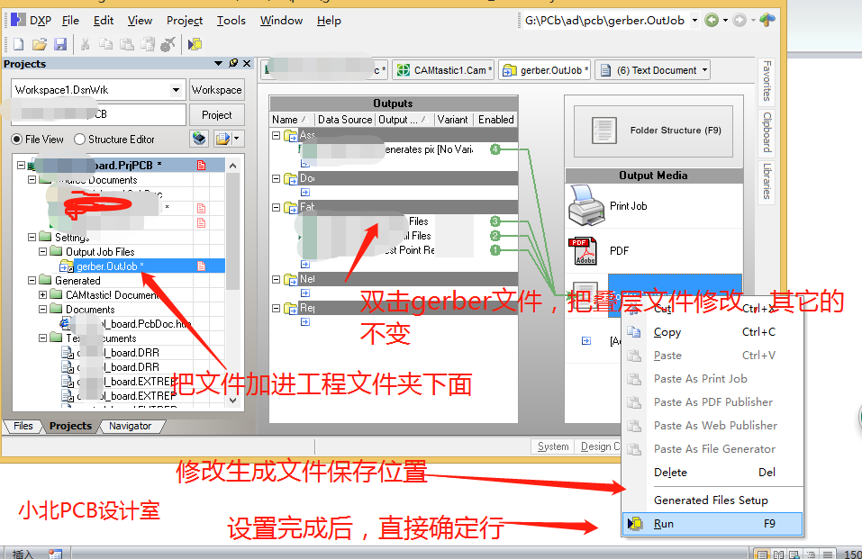This screenshot has height=559, width=862.
Task: Click the globe and book icon beside Structure Editor
Action: click(199, 139)
